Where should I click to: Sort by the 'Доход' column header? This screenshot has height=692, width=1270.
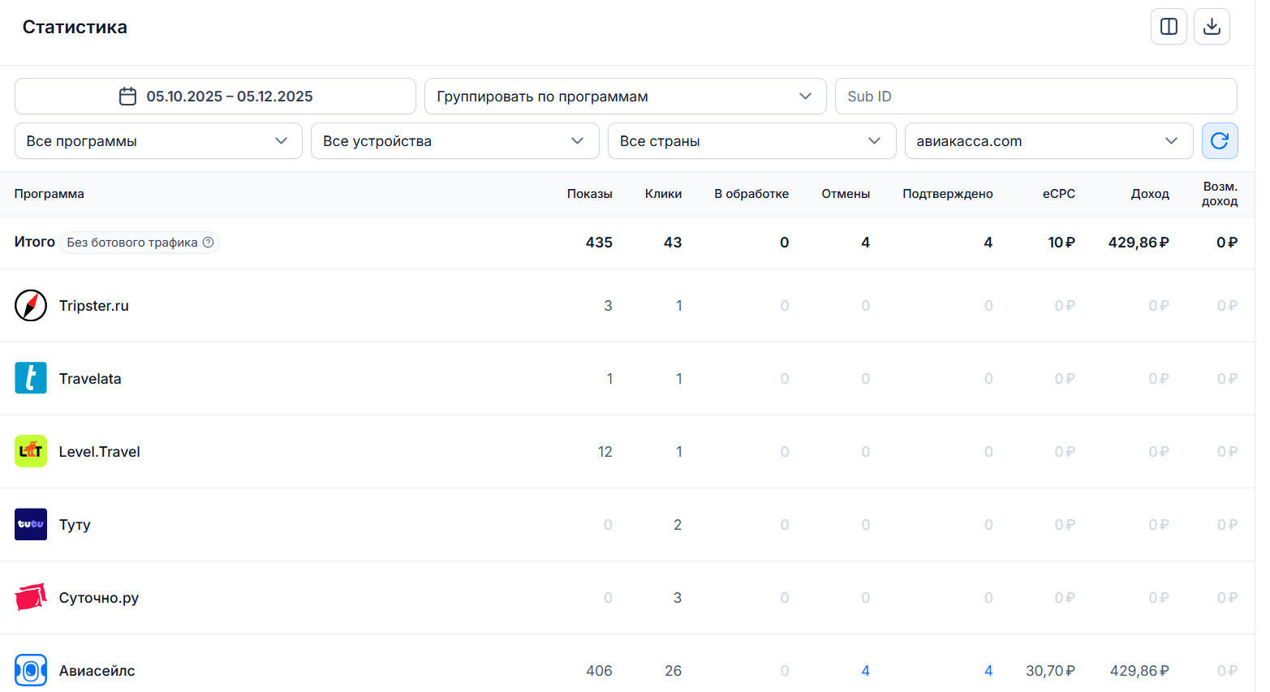(1149, 194)
